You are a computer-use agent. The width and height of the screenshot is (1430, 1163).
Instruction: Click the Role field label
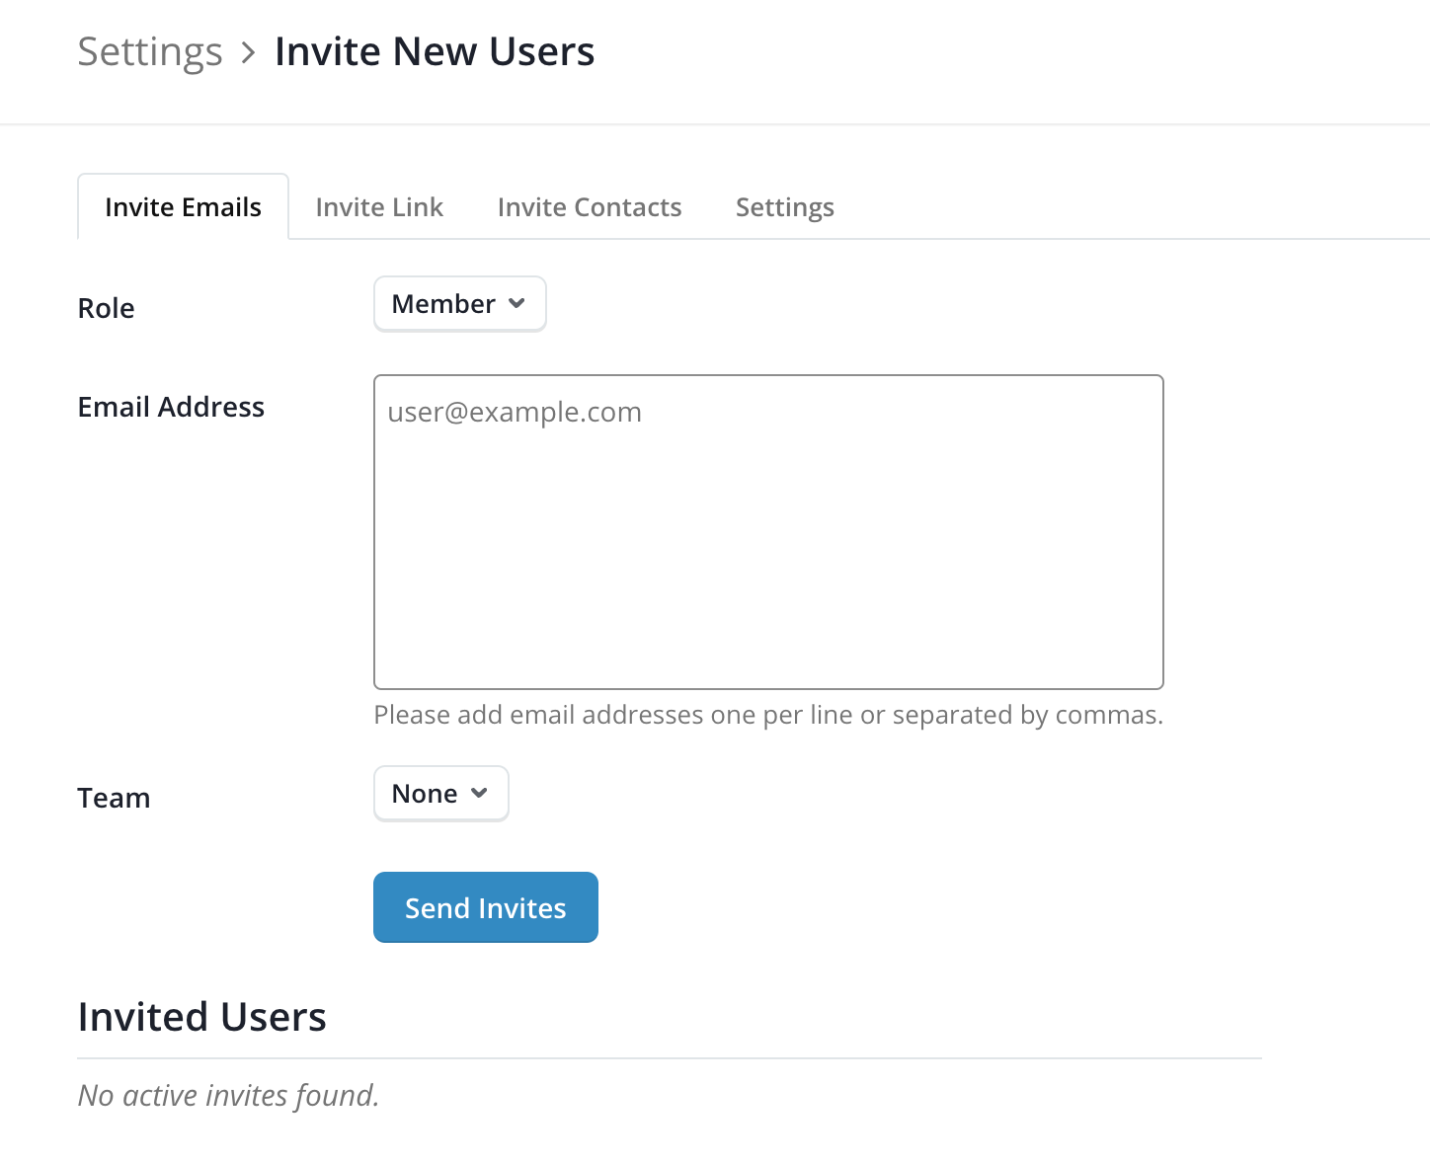[x=106, y=308]
